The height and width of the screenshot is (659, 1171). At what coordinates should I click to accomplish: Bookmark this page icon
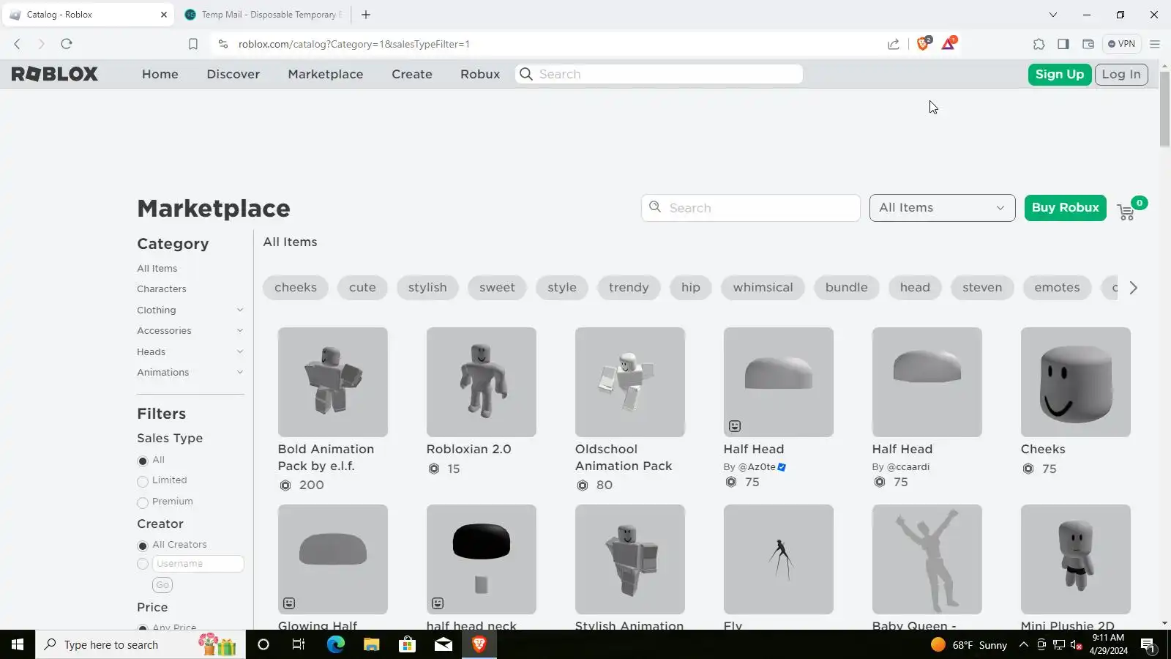click(x=193, y=44)
